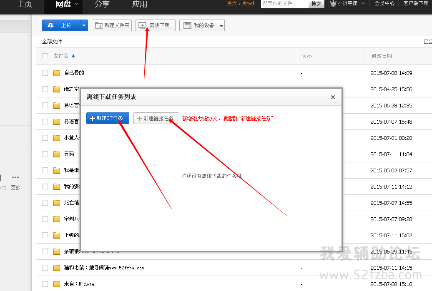Toggle the select-all checkbox beside 文件名

(45, 56)
